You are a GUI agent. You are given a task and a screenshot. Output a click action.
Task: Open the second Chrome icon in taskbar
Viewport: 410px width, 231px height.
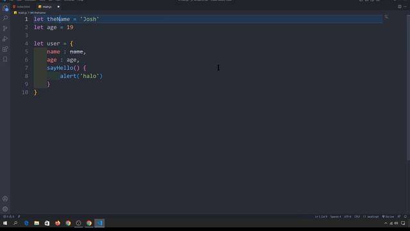click(89, 223)
